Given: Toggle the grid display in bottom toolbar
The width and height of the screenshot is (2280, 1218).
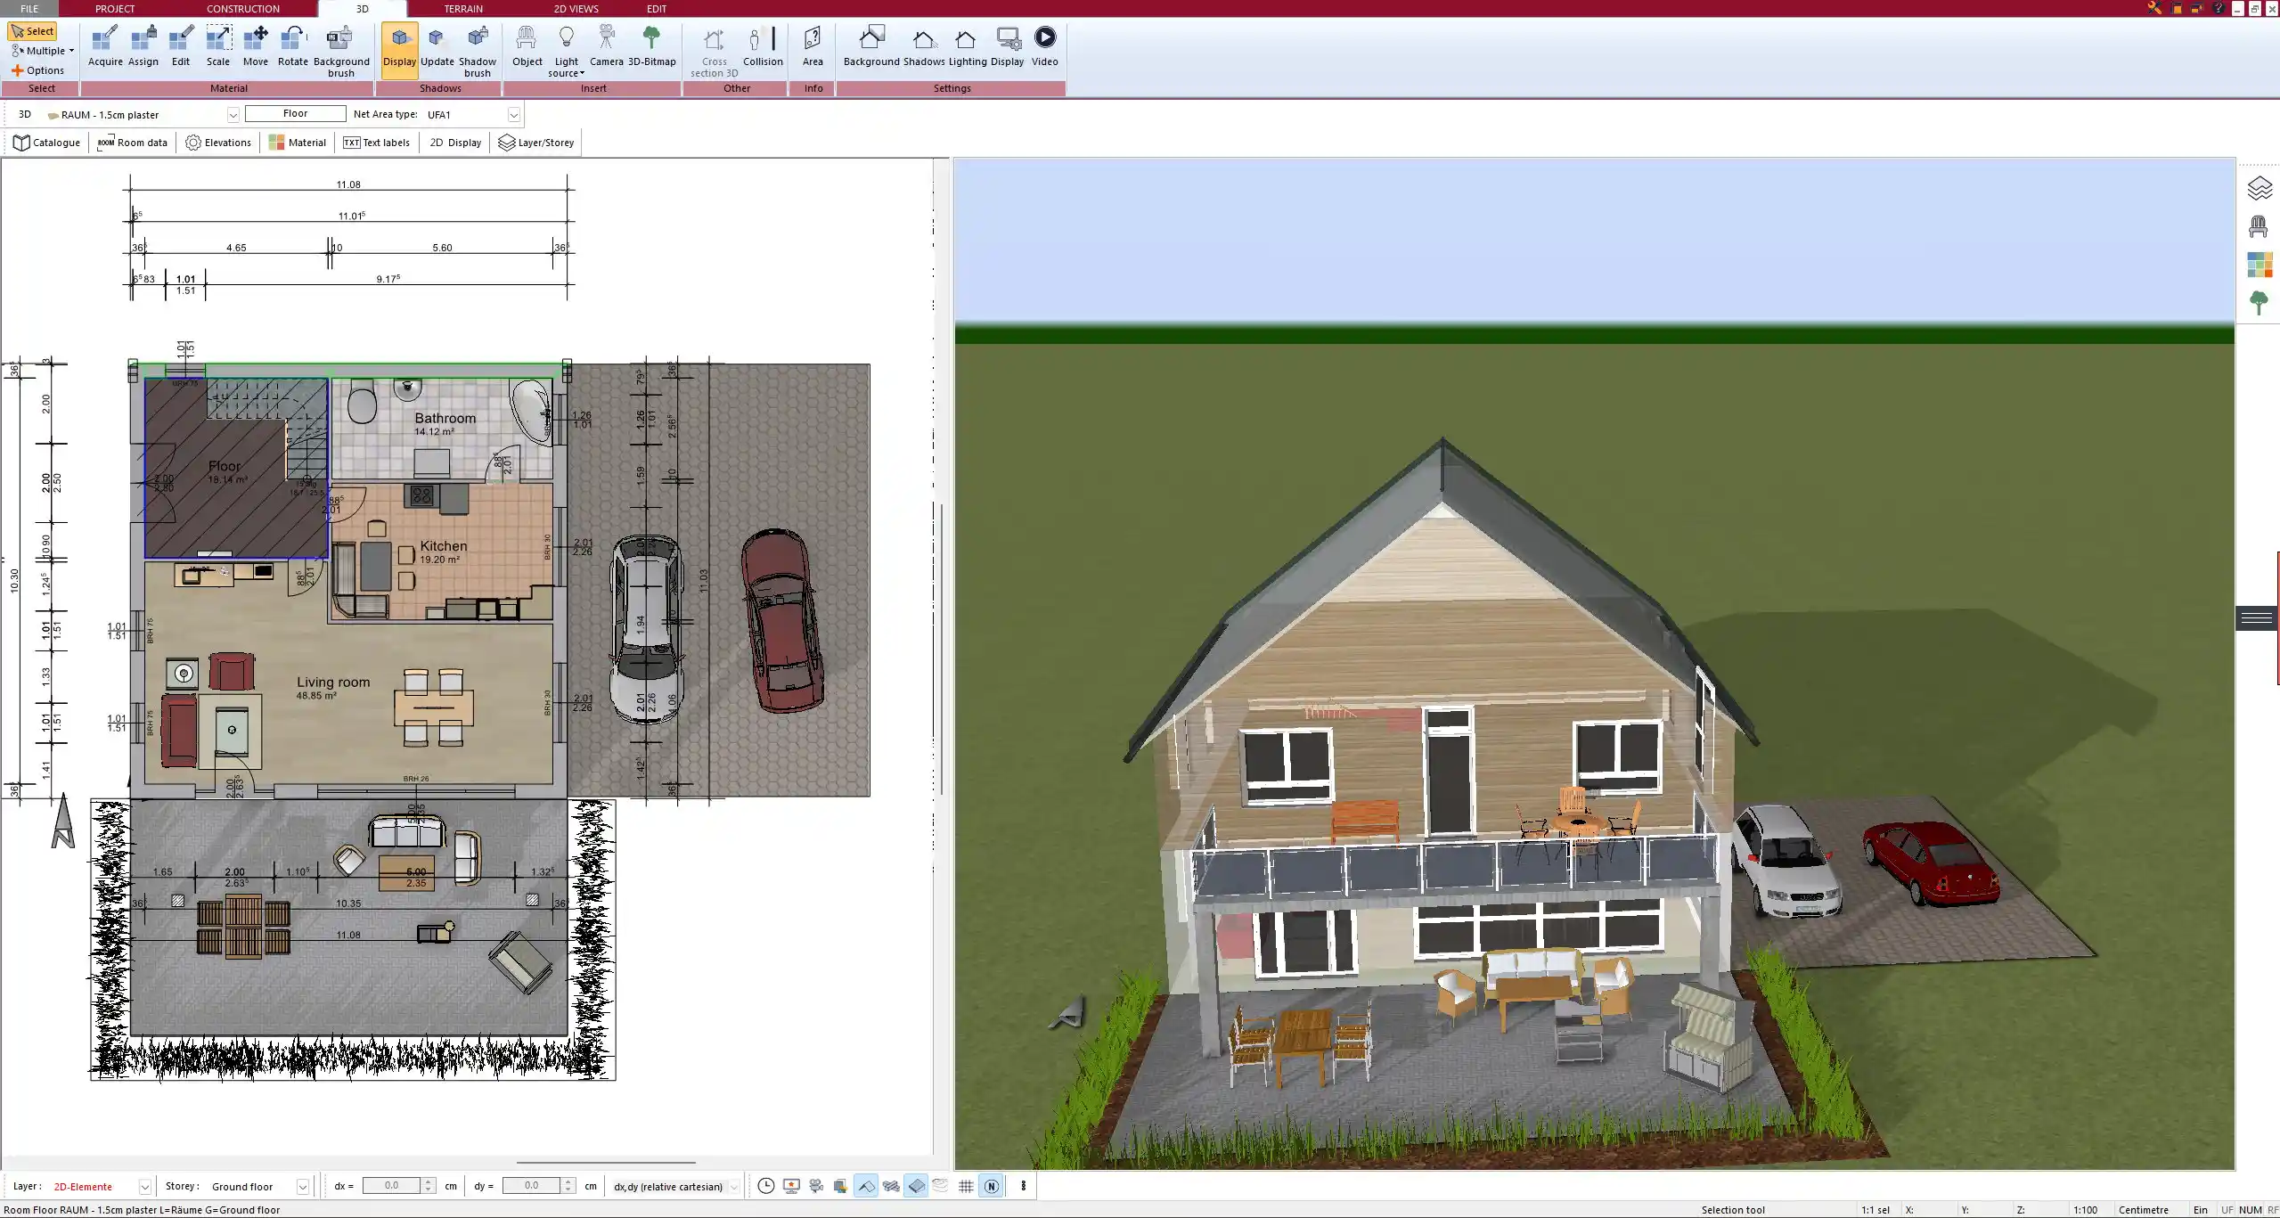Looking at the screenshot, I should 965,1186.
